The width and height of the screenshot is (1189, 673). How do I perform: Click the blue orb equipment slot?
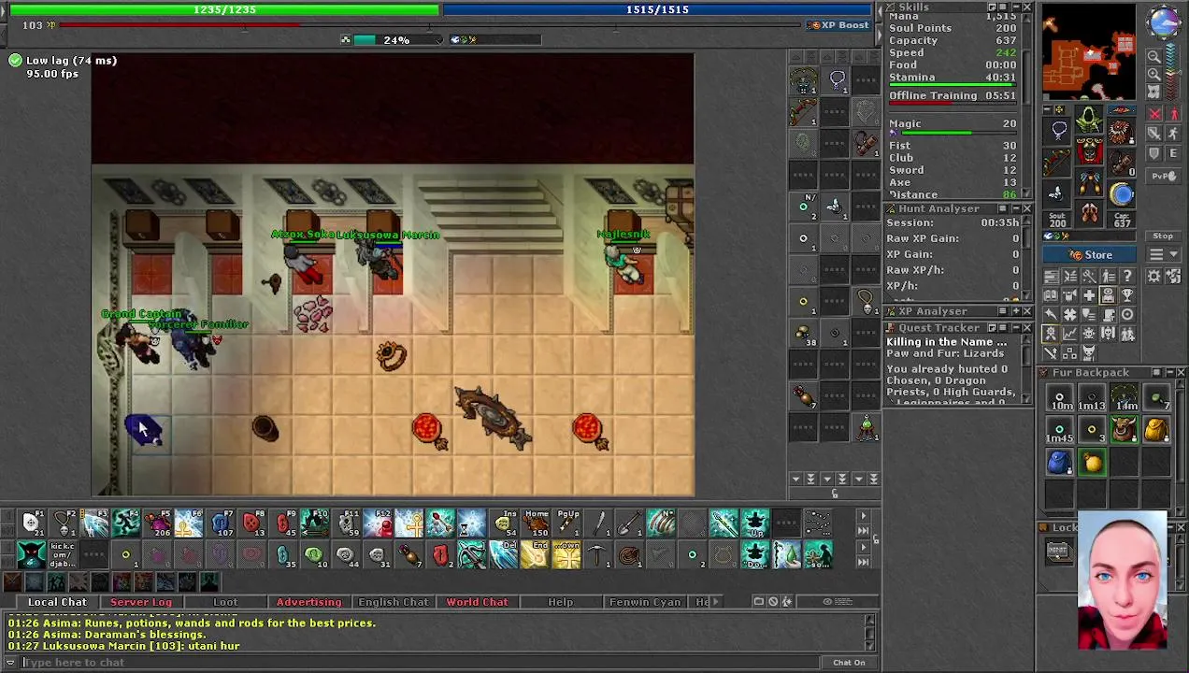pos(1121,194)
